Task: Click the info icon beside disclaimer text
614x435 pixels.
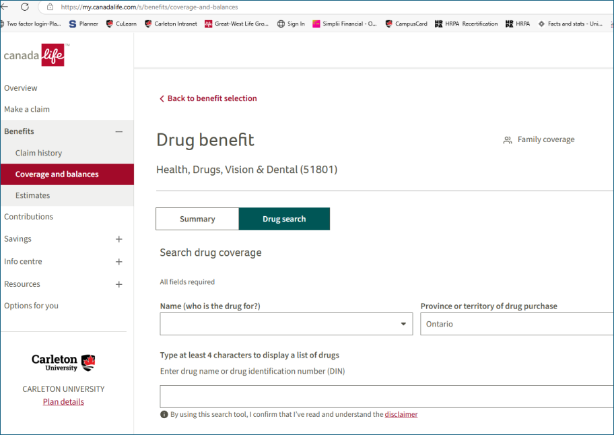Action: [164, 415]
